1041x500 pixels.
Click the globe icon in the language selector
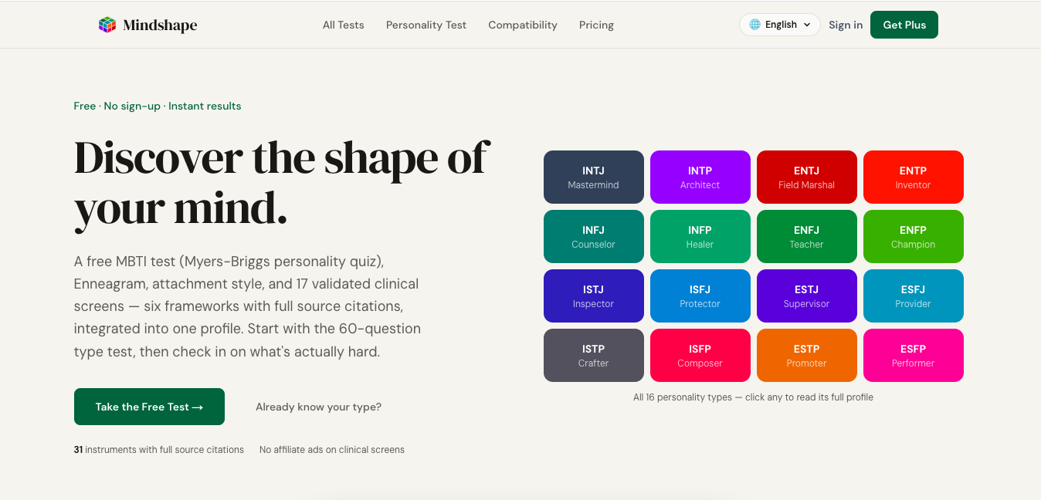[754, 25]
